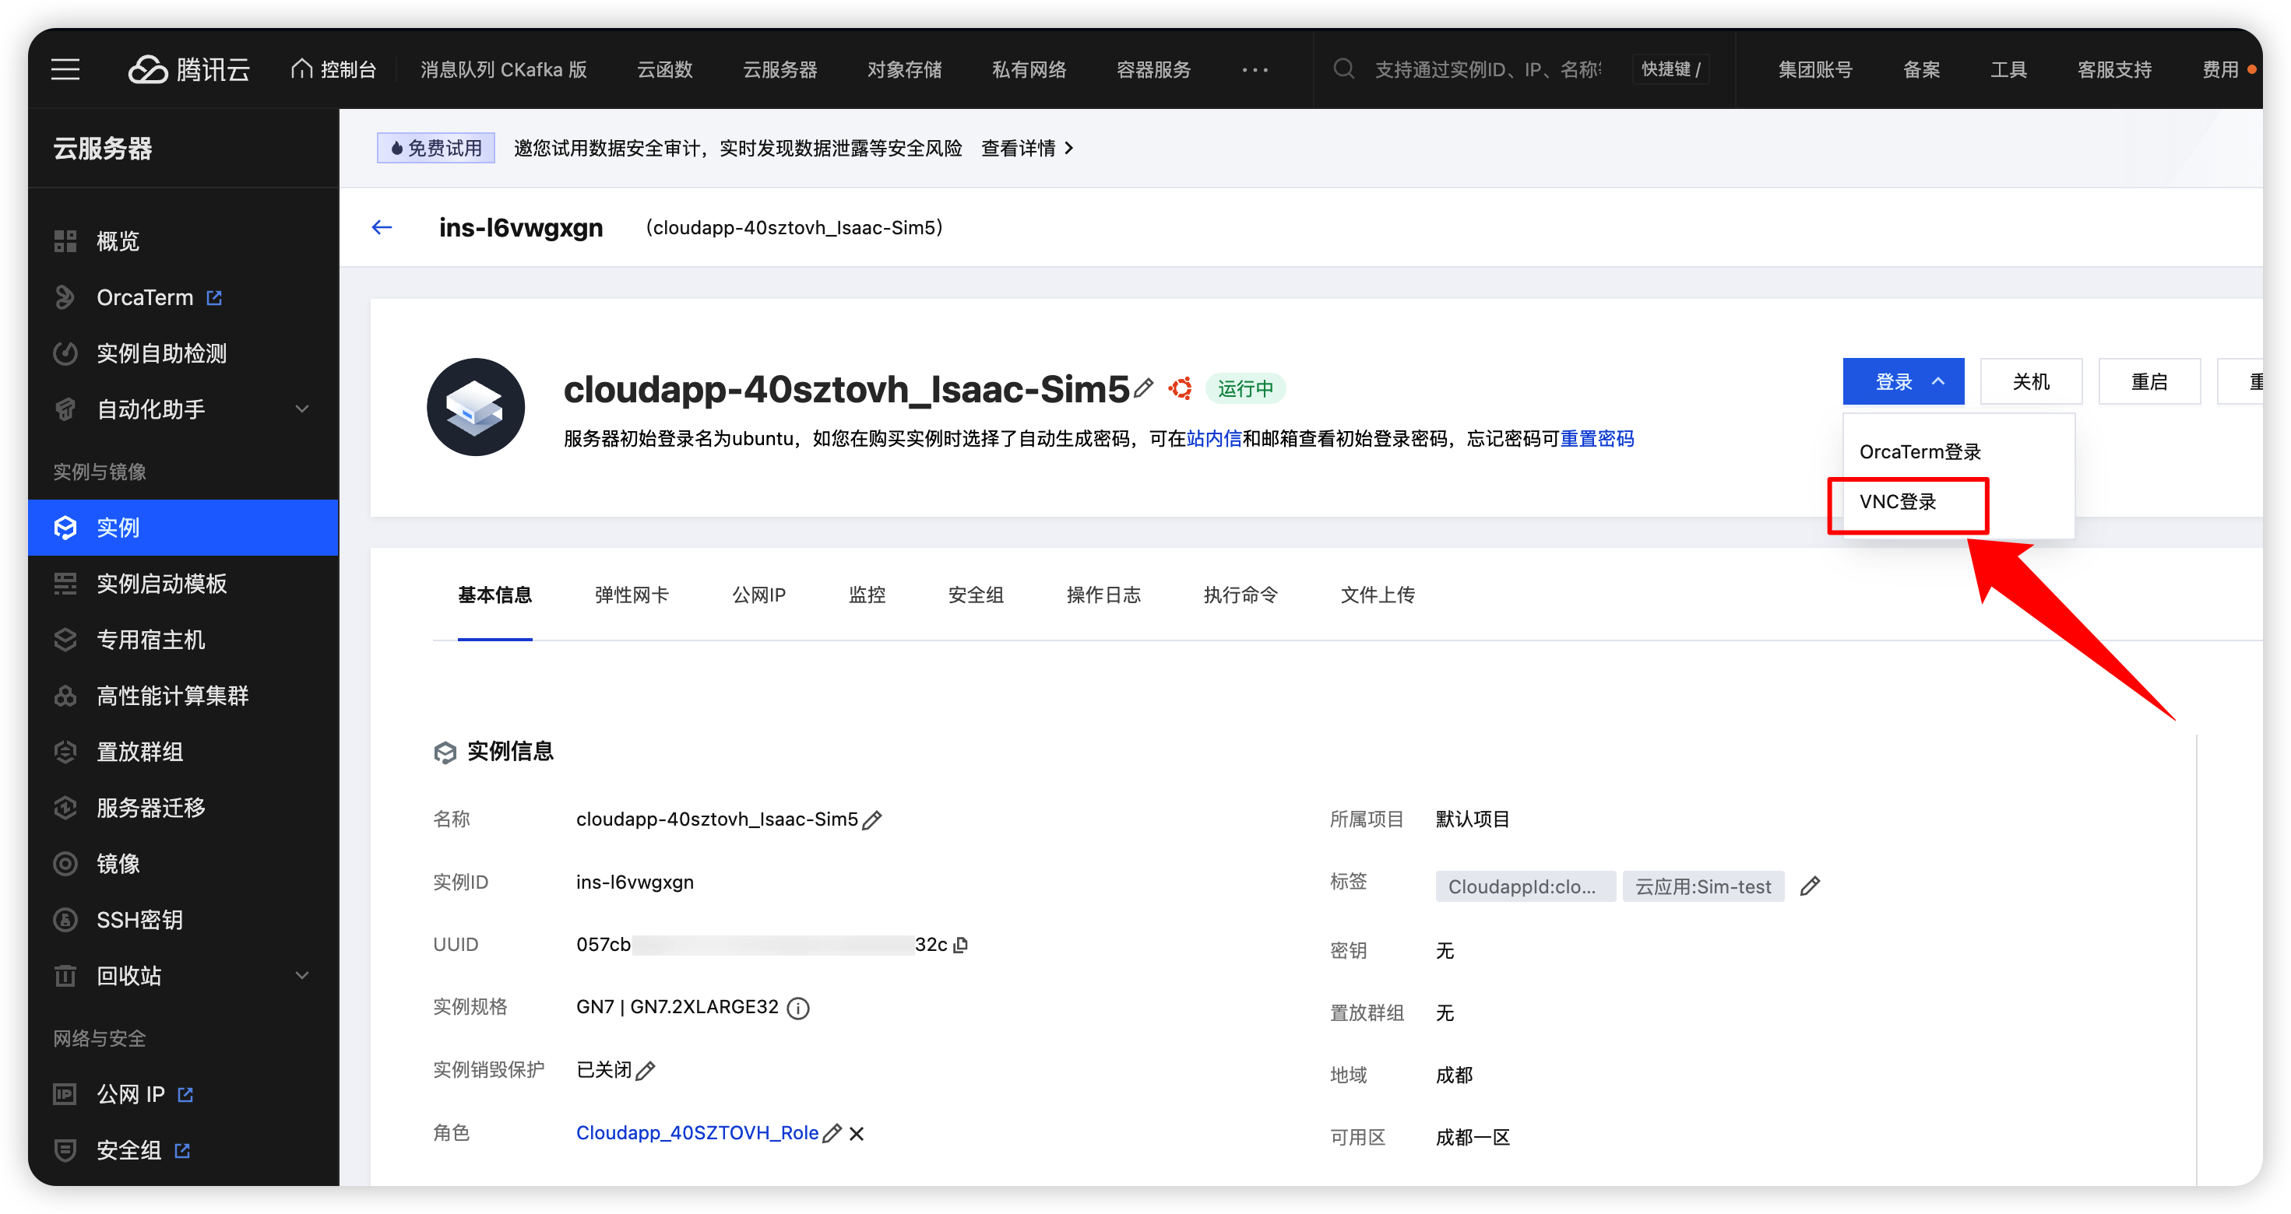Choose OrcaTerm登录 option
This screenshot has width=2291, height=1214.
(1920, 452)
